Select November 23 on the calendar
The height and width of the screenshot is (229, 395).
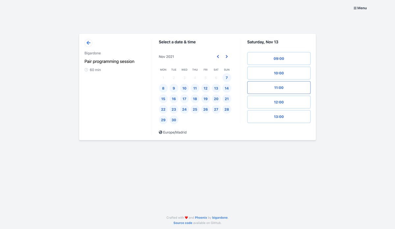pos(174,109)
